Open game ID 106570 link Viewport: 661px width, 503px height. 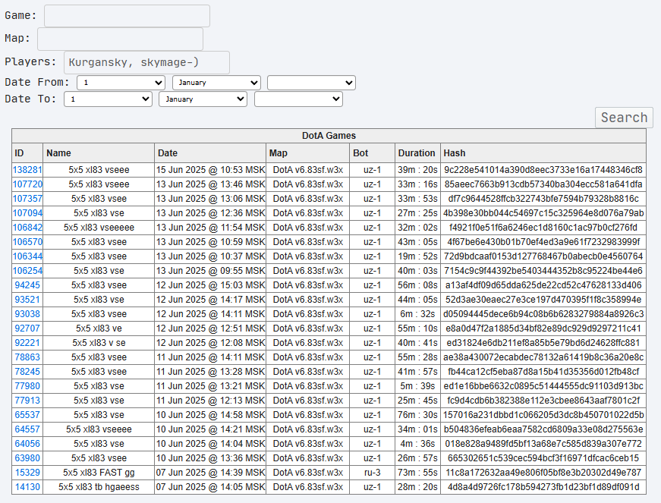click(x=27, y=242)
